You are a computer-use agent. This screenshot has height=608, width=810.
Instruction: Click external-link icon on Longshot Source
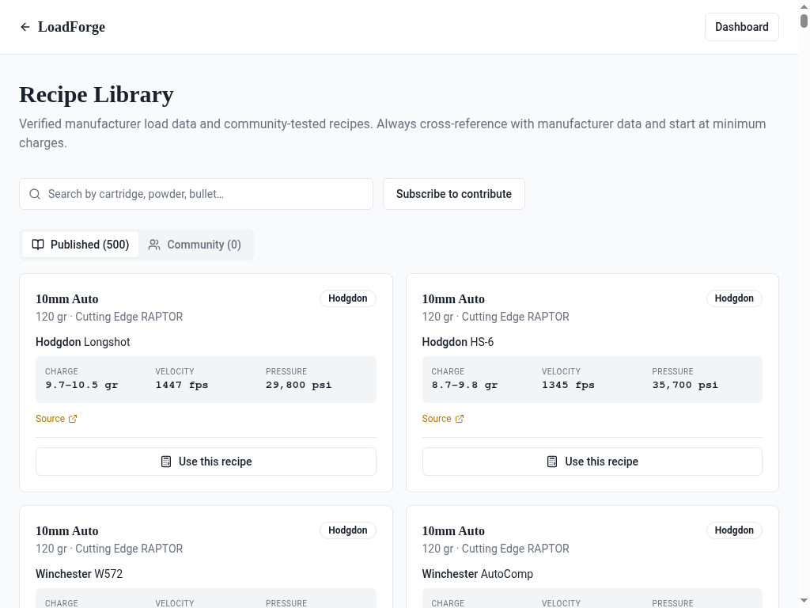(x=73, y=419)
